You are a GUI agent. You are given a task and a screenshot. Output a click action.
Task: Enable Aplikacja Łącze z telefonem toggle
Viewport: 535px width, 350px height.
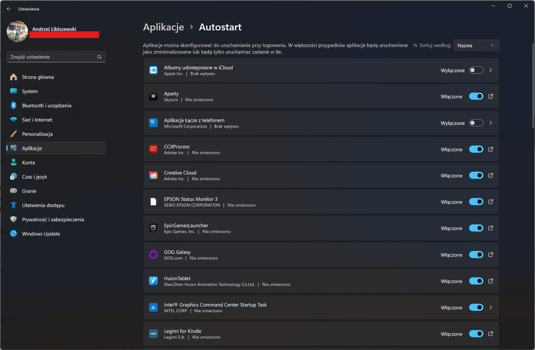point(476,123)
